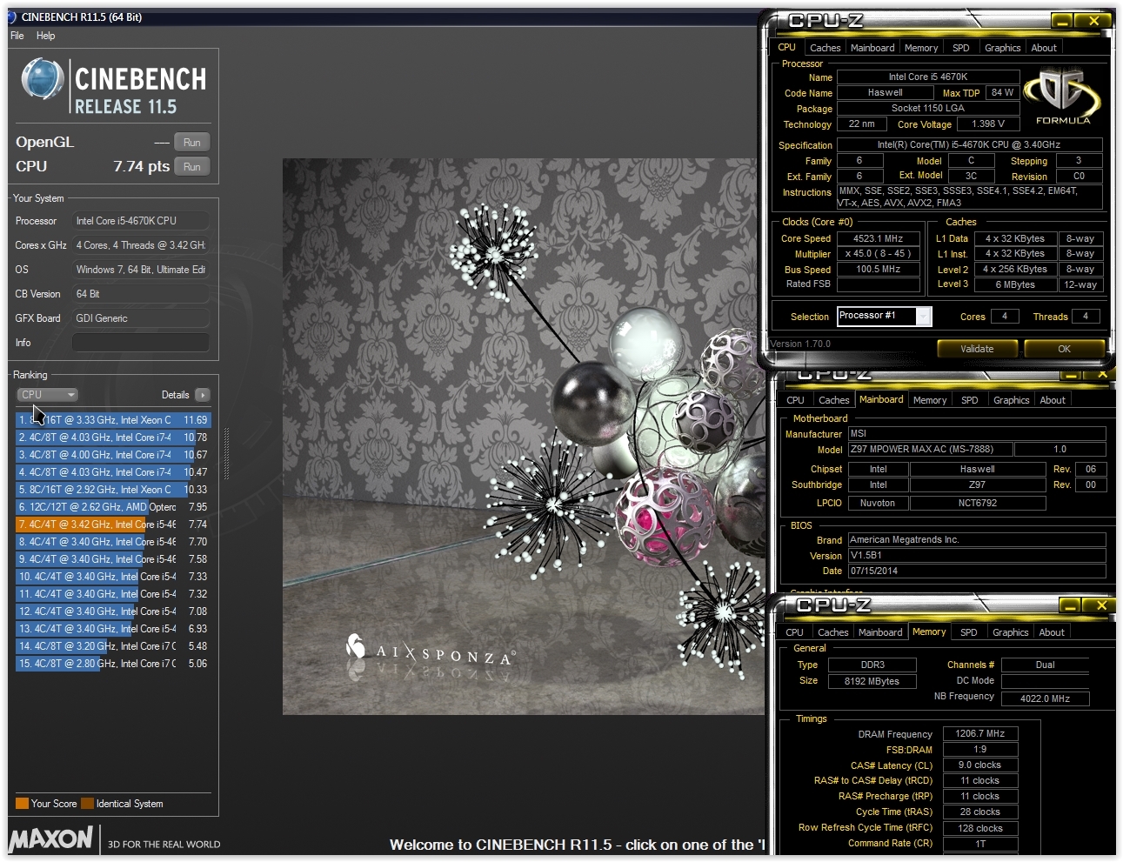Click the OC Formula logo in CPU-Z

[1062, 97]
